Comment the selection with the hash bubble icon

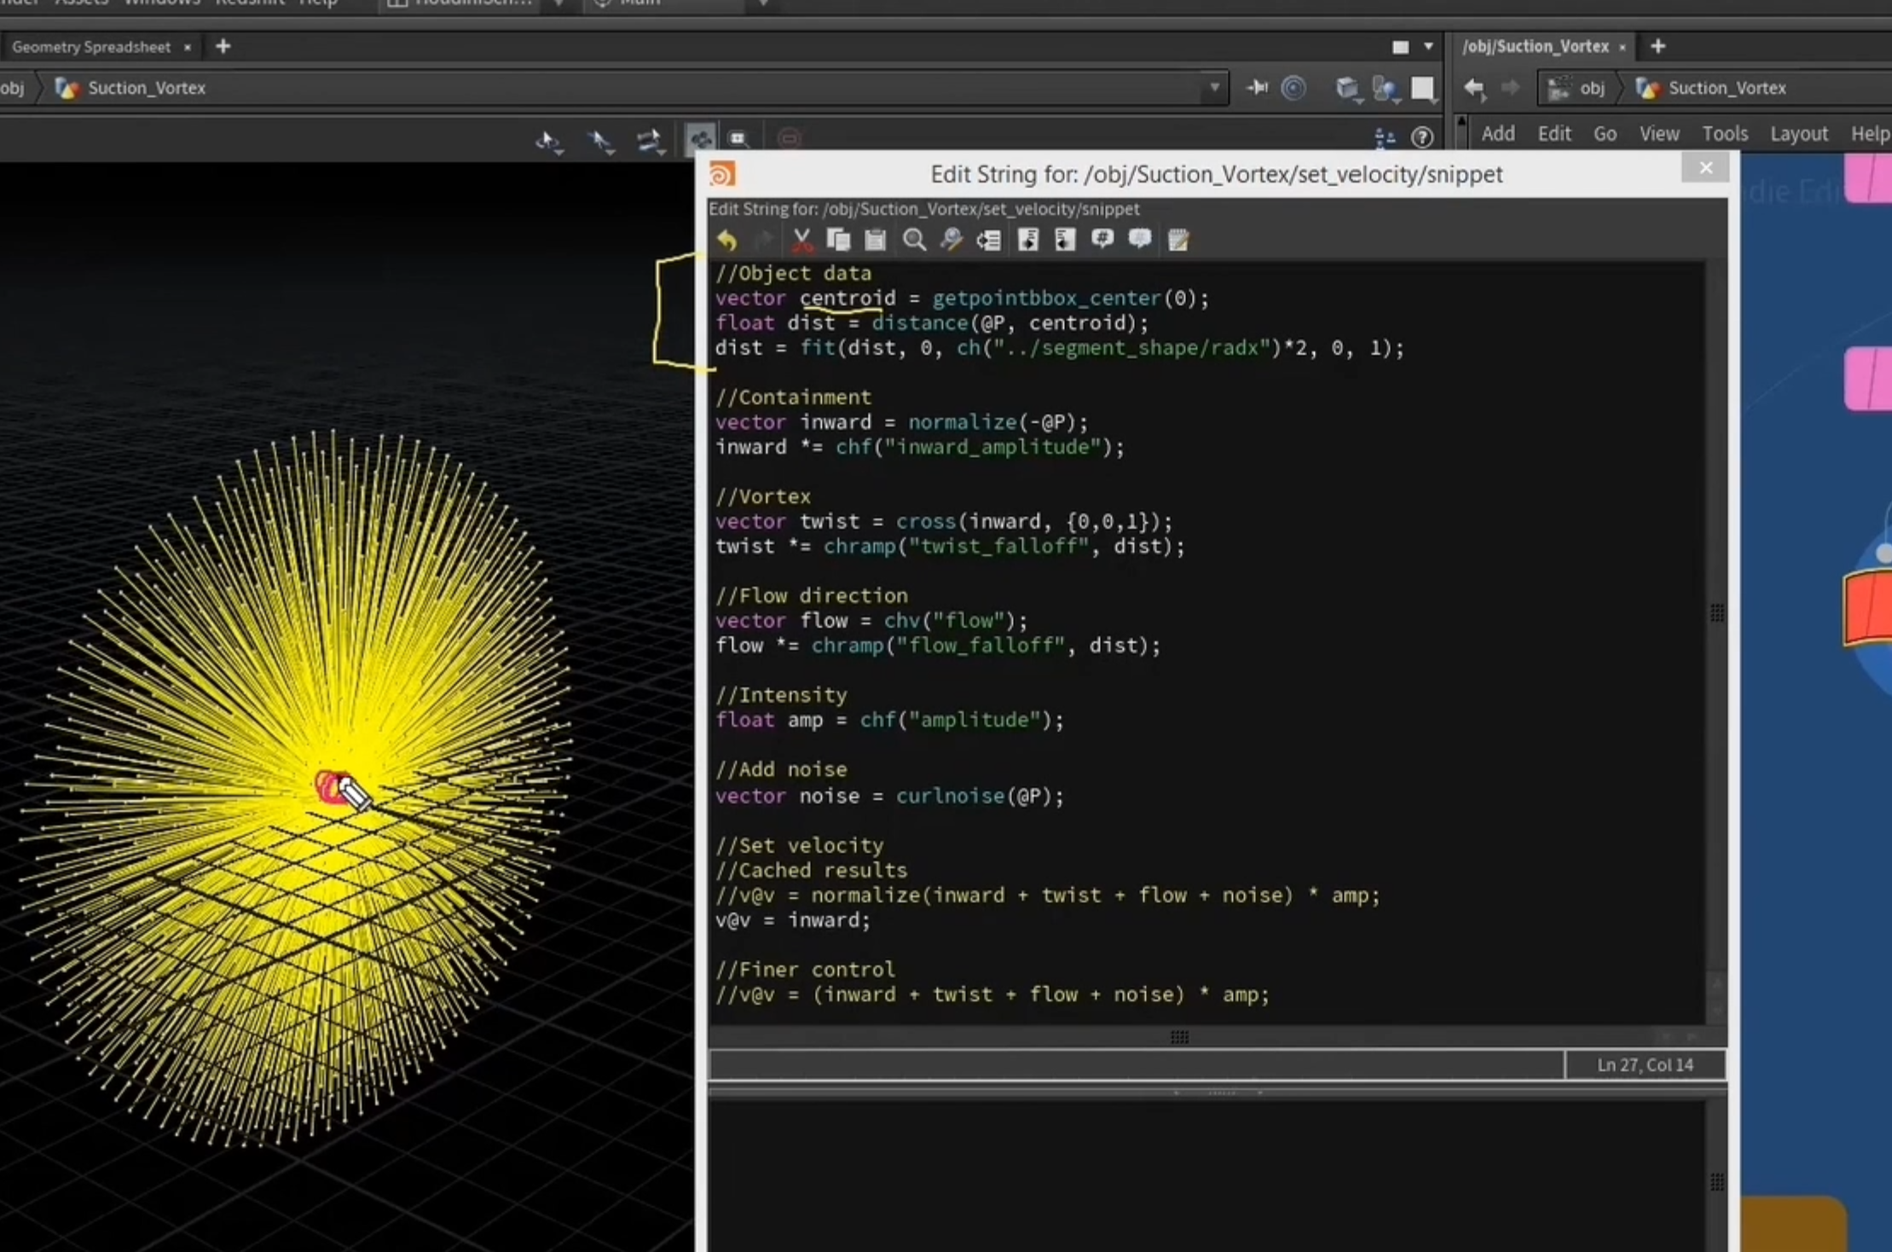pos(1102,240)
